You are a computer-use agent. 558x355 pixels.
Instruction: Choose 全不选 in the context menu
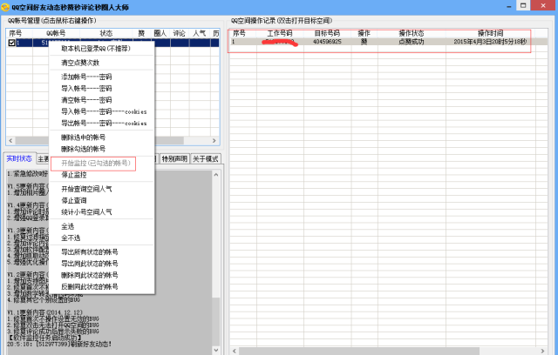pos(71,238)
